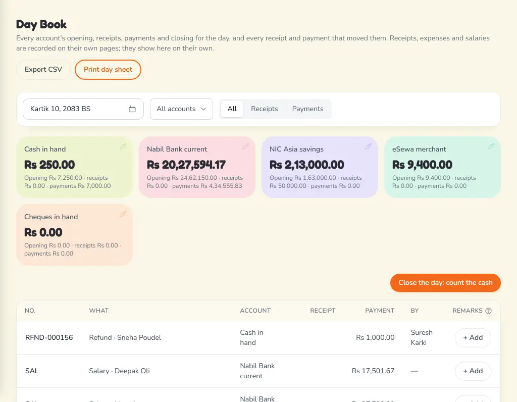This screenshot has height=402, width=517.
Task: Click RFND-000156 entry number
Action: coord(49,338)
